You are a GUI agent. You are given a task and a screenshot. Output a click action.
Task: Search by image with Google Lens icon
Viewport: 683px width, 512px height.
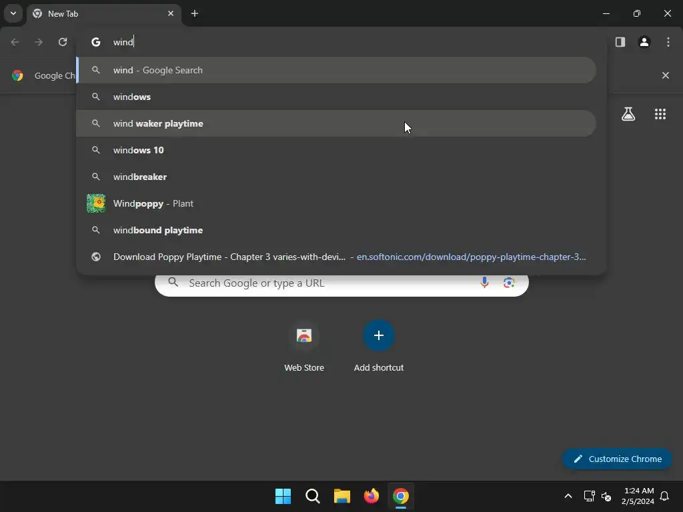509,283
